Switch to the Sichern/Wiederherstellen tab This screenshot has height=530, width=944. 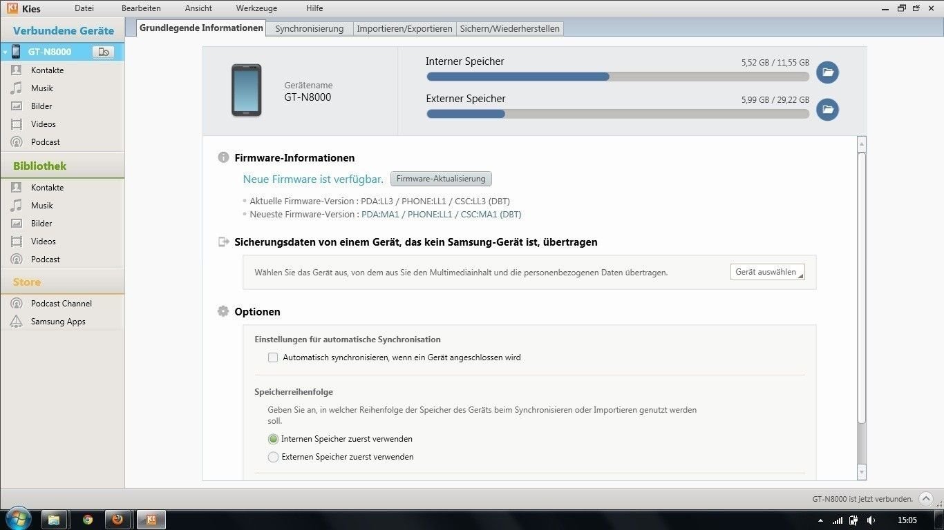click(x=510, y=28)
